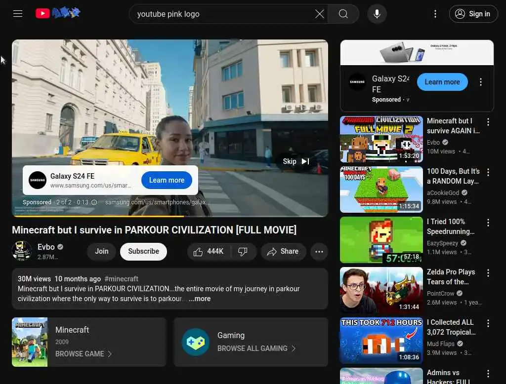The image size is (506, 384).
Task: Click the Samsung avatar in the sidebar ad
Action: click(x=357, y=82)
